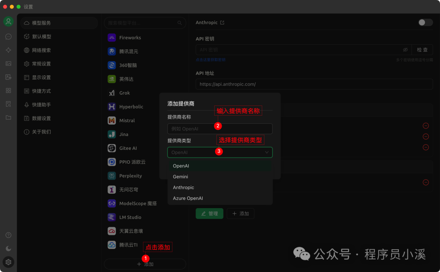Remove the bottom model with minus icon
440x272 pixels.
[426, 182]
